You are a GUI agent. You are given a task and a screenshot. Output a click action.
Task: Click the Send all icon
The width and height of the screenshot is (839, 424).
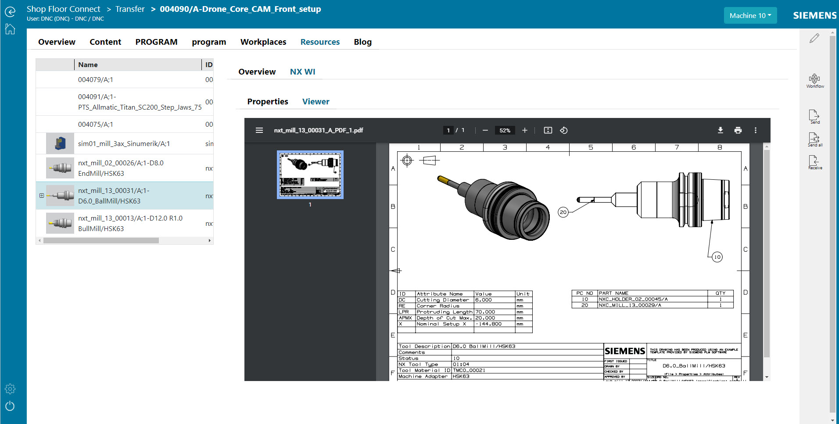point(815,139)
